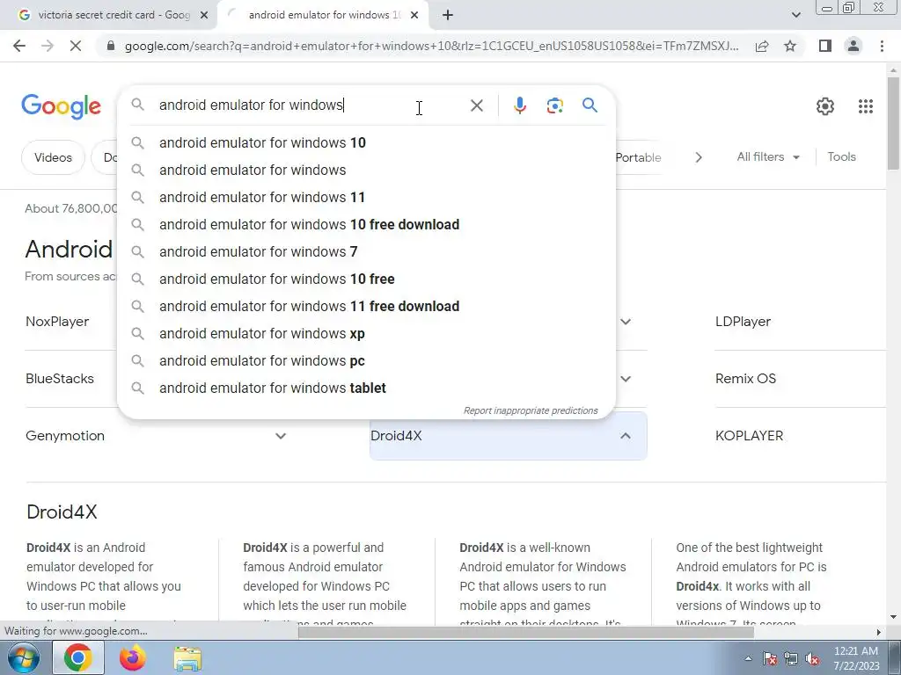The height and width of the screenshot is (675, 901).
Task: Open Google quick settings gear
Action: (825, 106)
